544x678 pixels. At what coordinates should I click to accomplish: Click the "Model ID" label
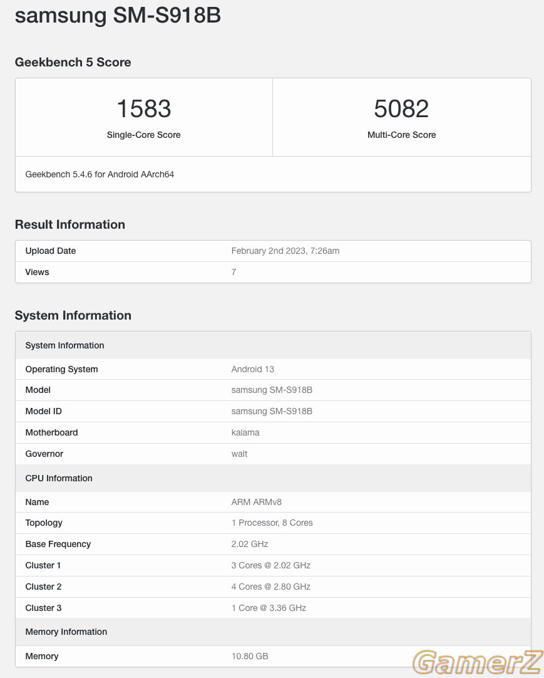pyautogui.click(x=44, y=411)
